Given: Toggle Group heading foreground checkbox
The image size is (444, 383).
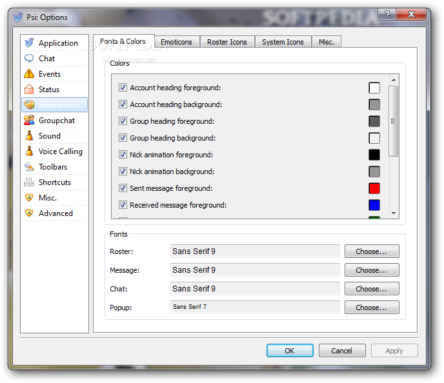Looking at the screenshot, I should 123,121.
